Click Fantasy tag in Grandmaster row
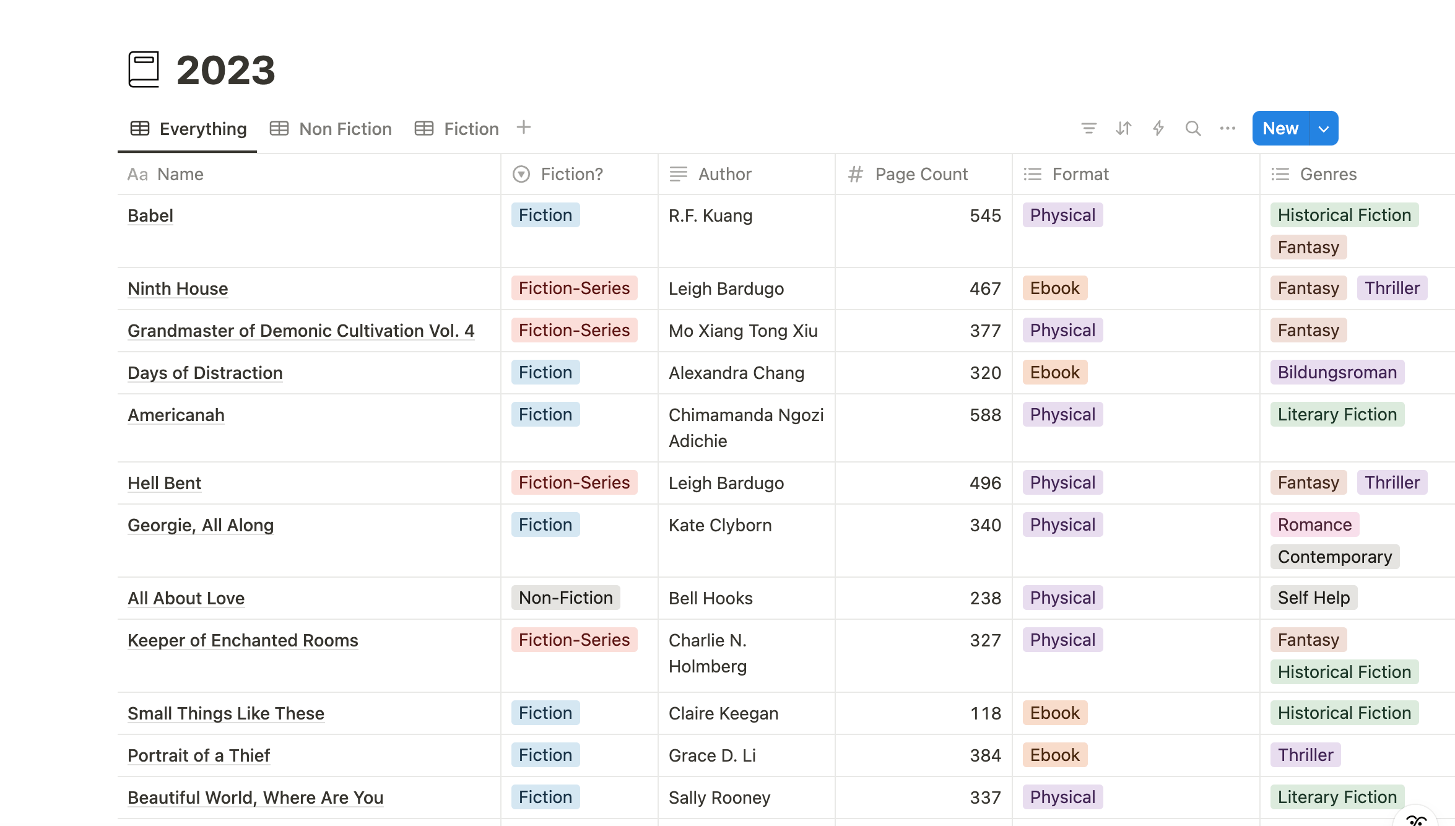 [x=1308, y=330]
